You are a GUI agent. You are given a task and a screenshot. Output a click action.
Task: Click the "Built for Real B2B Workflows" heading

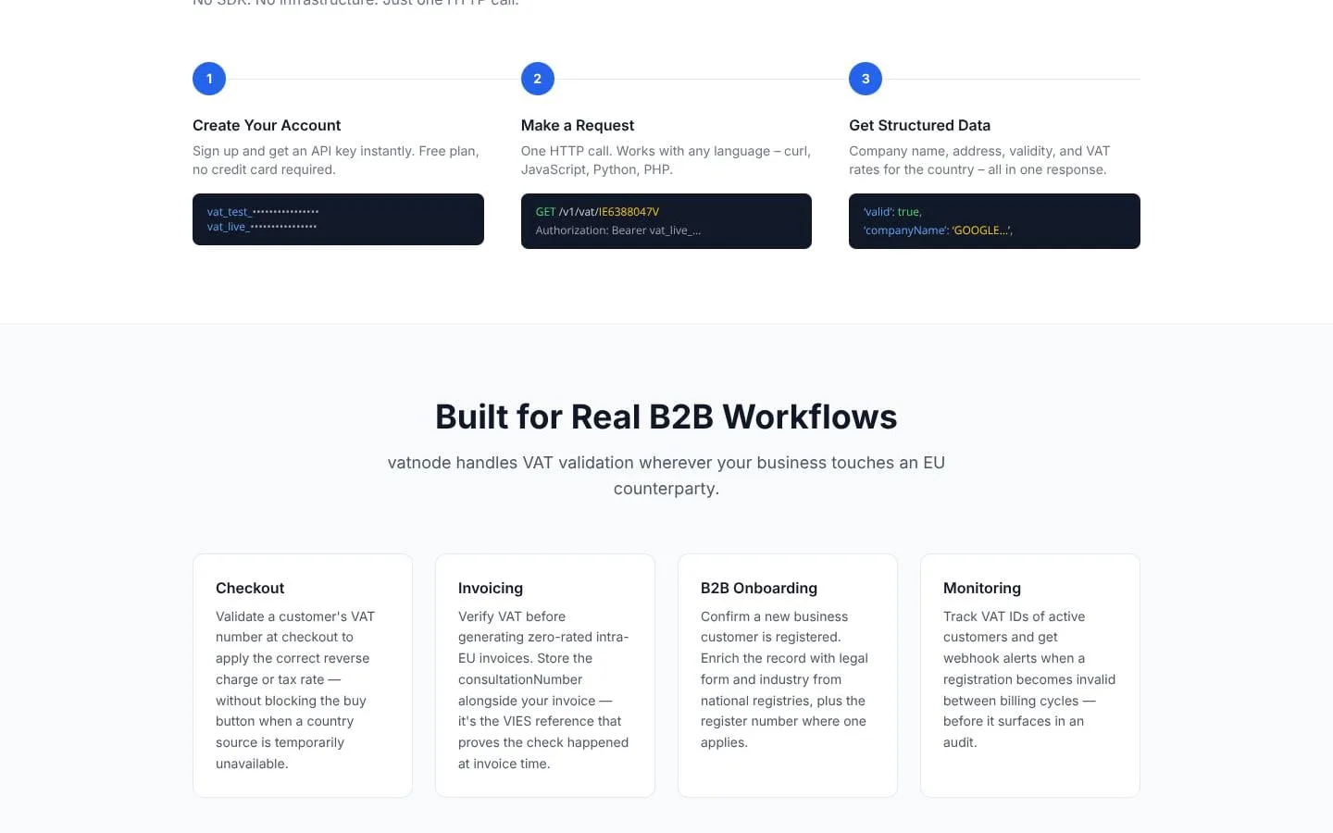[x=666, y=416]
